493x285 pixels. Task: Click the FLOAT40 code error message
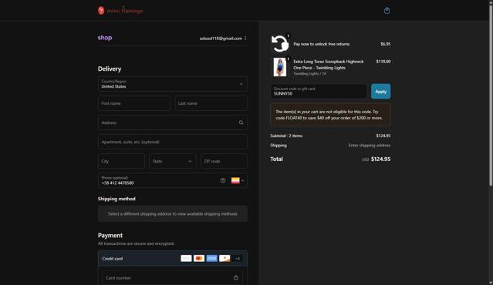point(330,115)
